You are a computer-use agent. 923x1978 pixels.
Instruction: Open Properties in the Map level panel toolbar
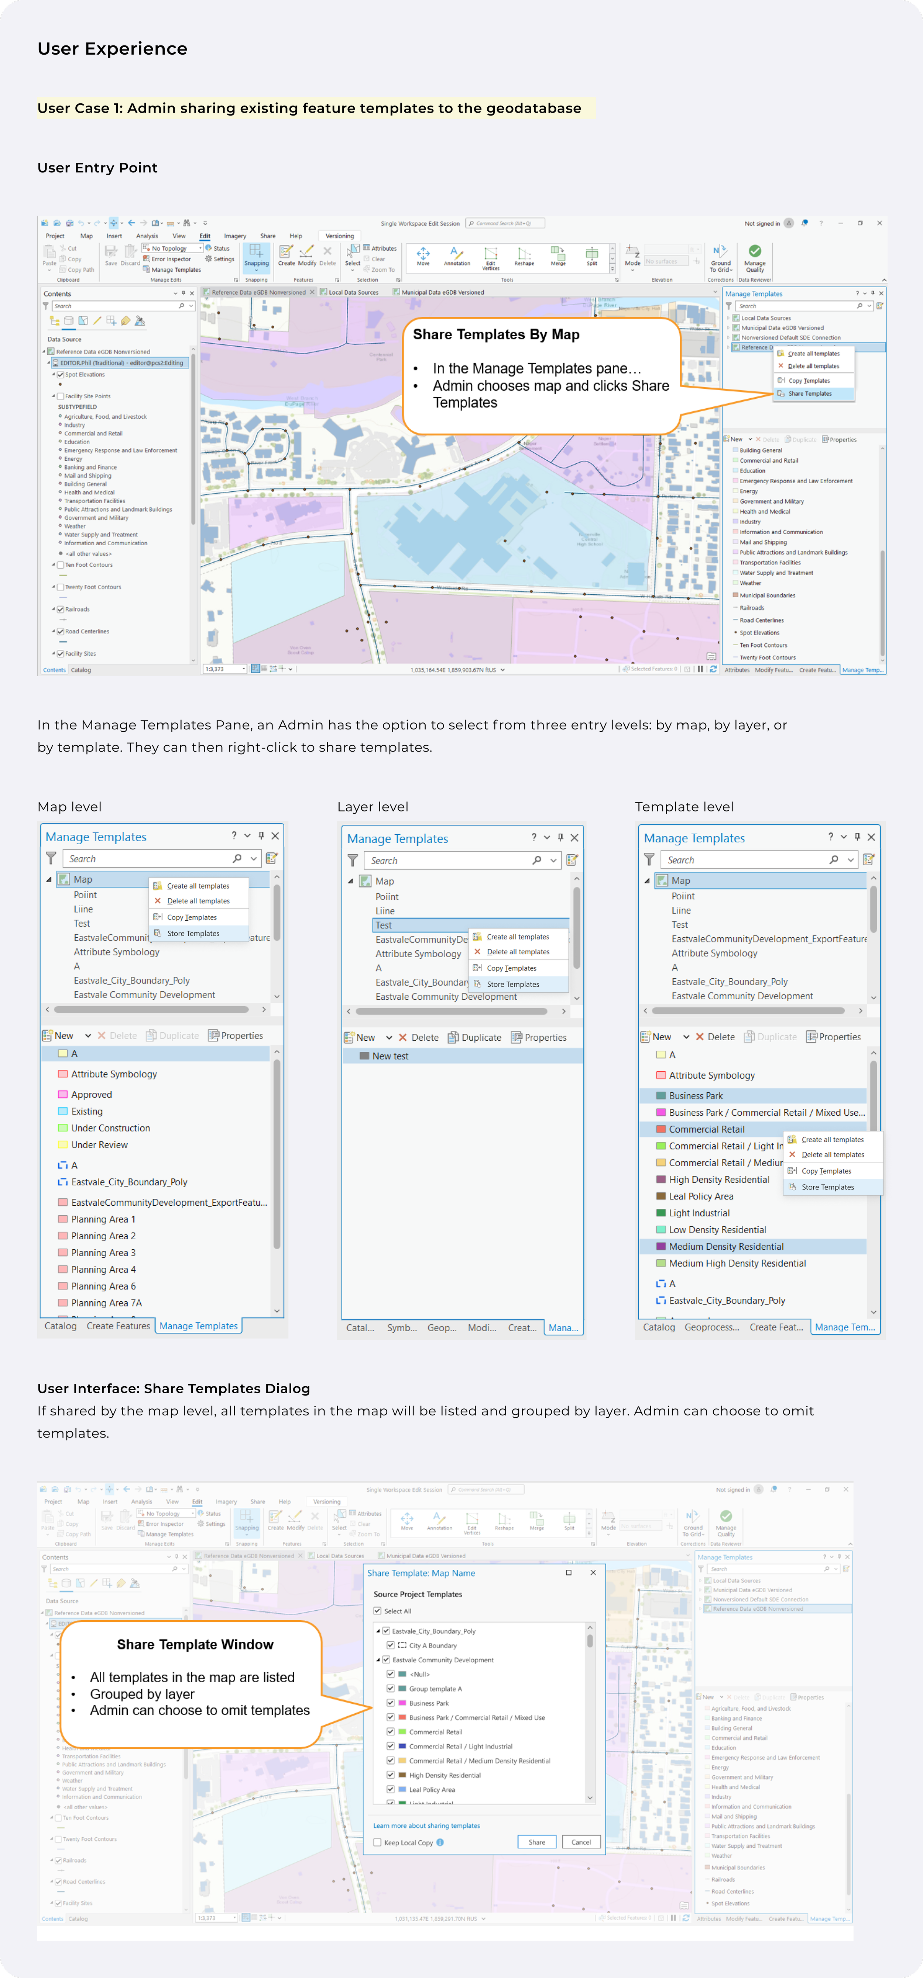coord(236,1036)
